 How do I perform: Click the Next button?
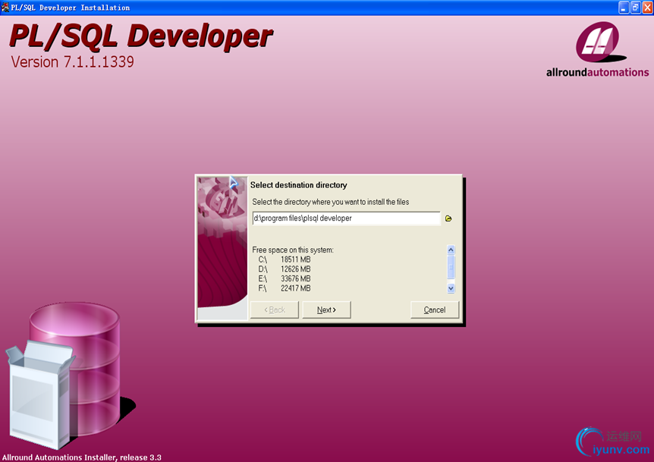(326, 310)
